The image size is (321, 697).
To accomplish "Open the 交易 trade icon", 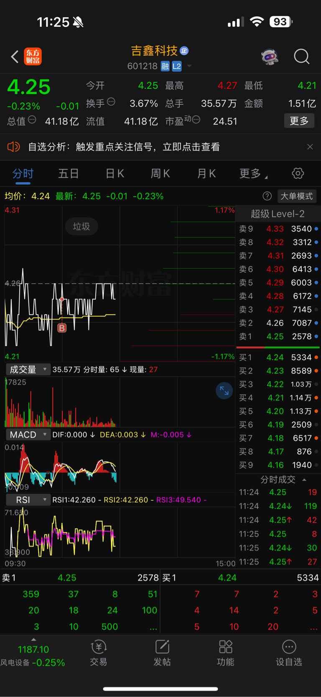I will (x=99, y=653).
